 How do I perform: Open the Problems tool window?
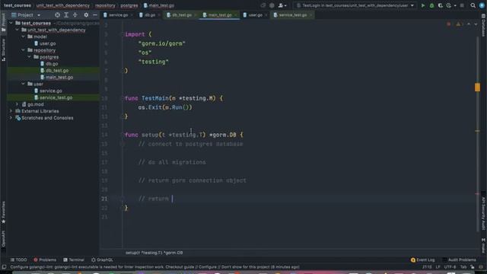pyautogui.click(x=45, y=260)
